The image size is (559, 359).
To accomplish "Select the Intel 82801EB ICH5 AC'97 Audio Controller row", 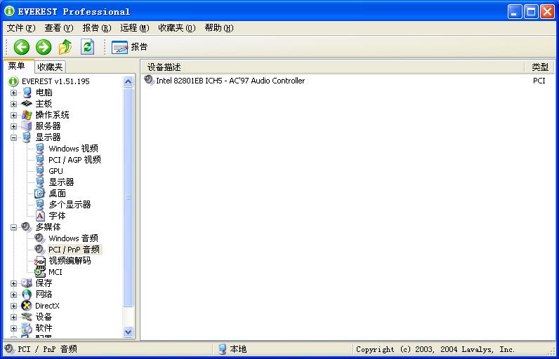I will pyautogui.click(x=348, y=81).
